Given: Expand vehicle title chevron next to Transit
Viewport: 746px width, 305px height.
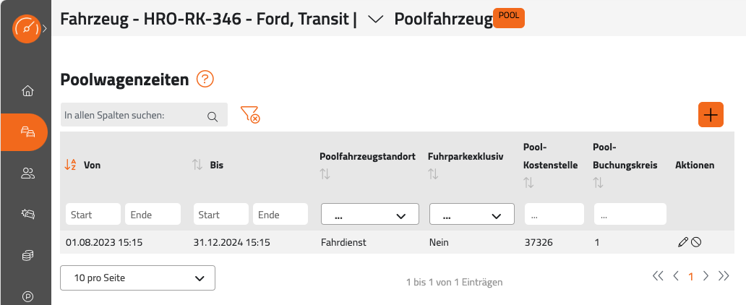Looking at the screenshot, I should pos(376,19).
